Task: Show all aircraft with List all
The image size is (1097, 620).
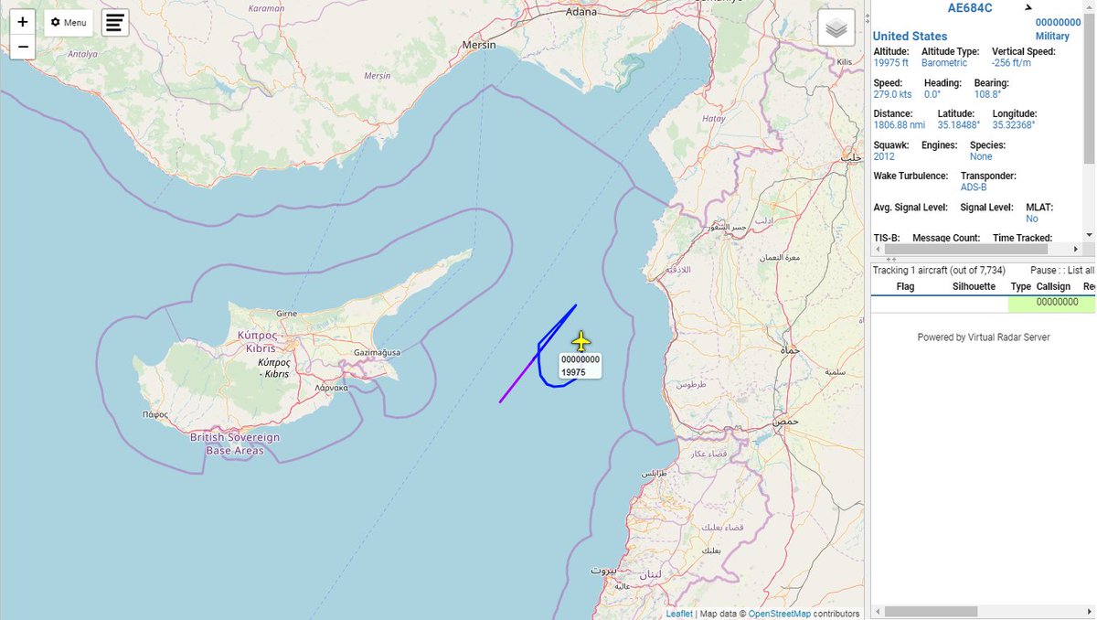Action: tap(1081, 271)
